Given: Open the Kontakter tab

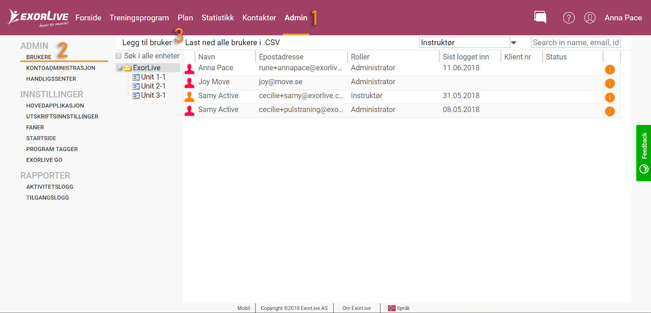Looking at the screenshot, I should coord(259,18).
